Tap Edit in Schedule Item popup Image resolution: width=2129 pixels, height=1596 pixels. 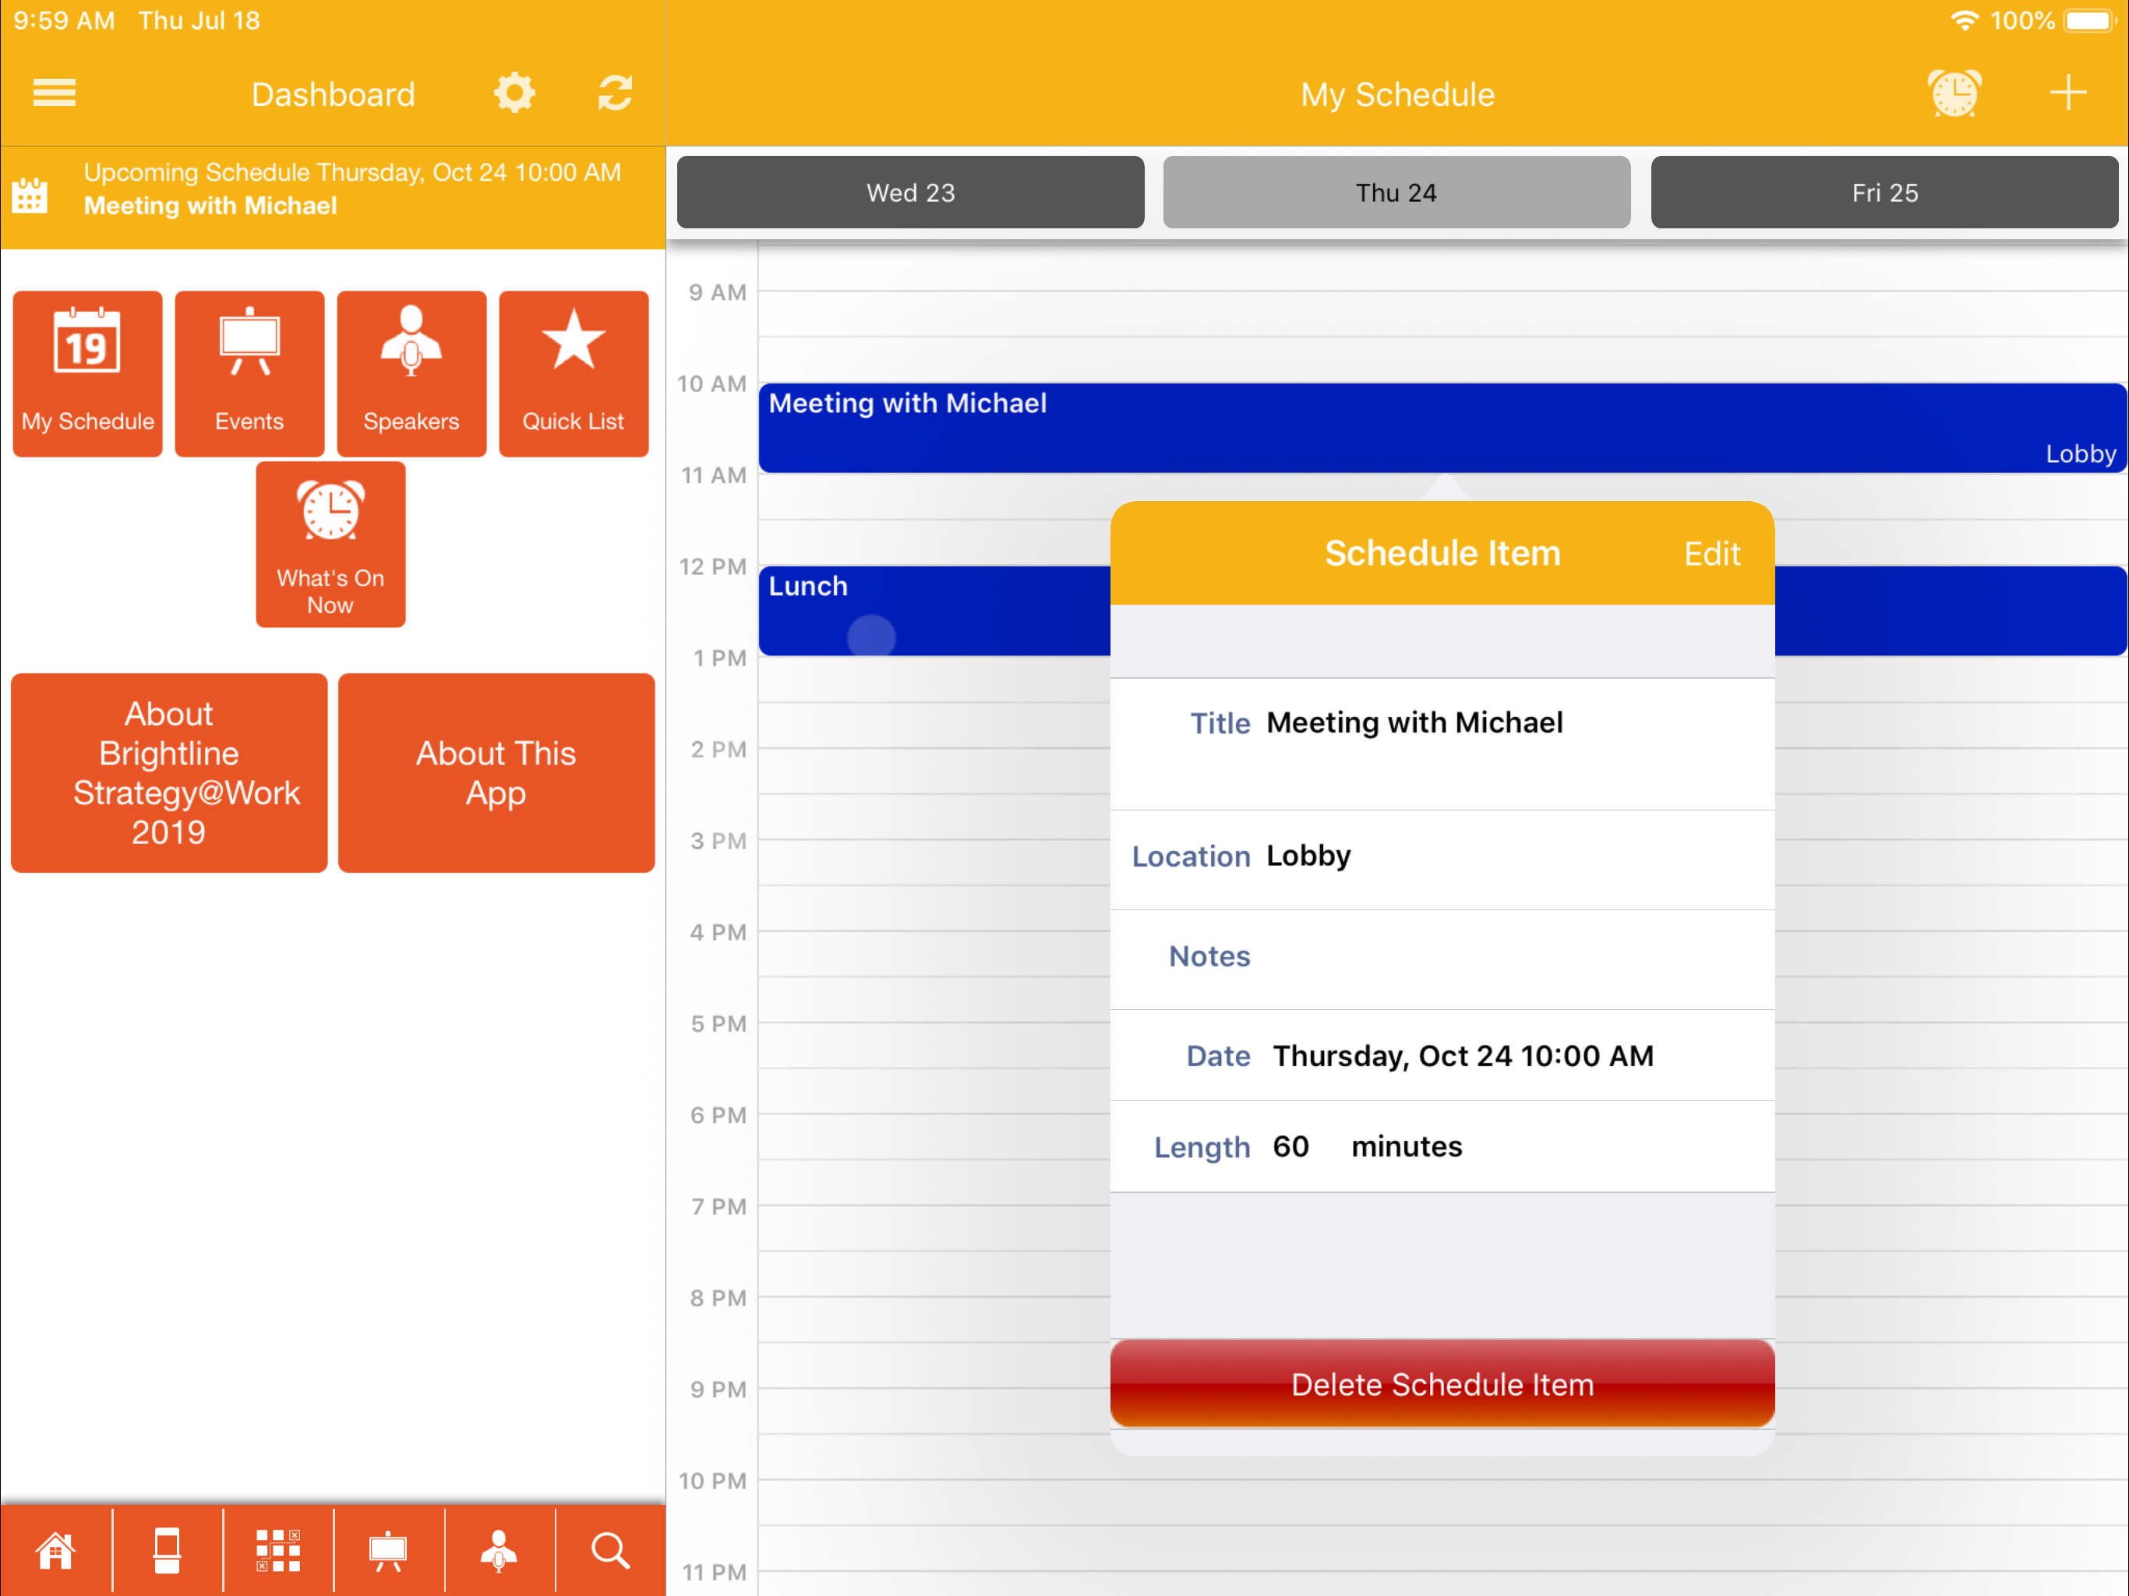point(1712,553)
